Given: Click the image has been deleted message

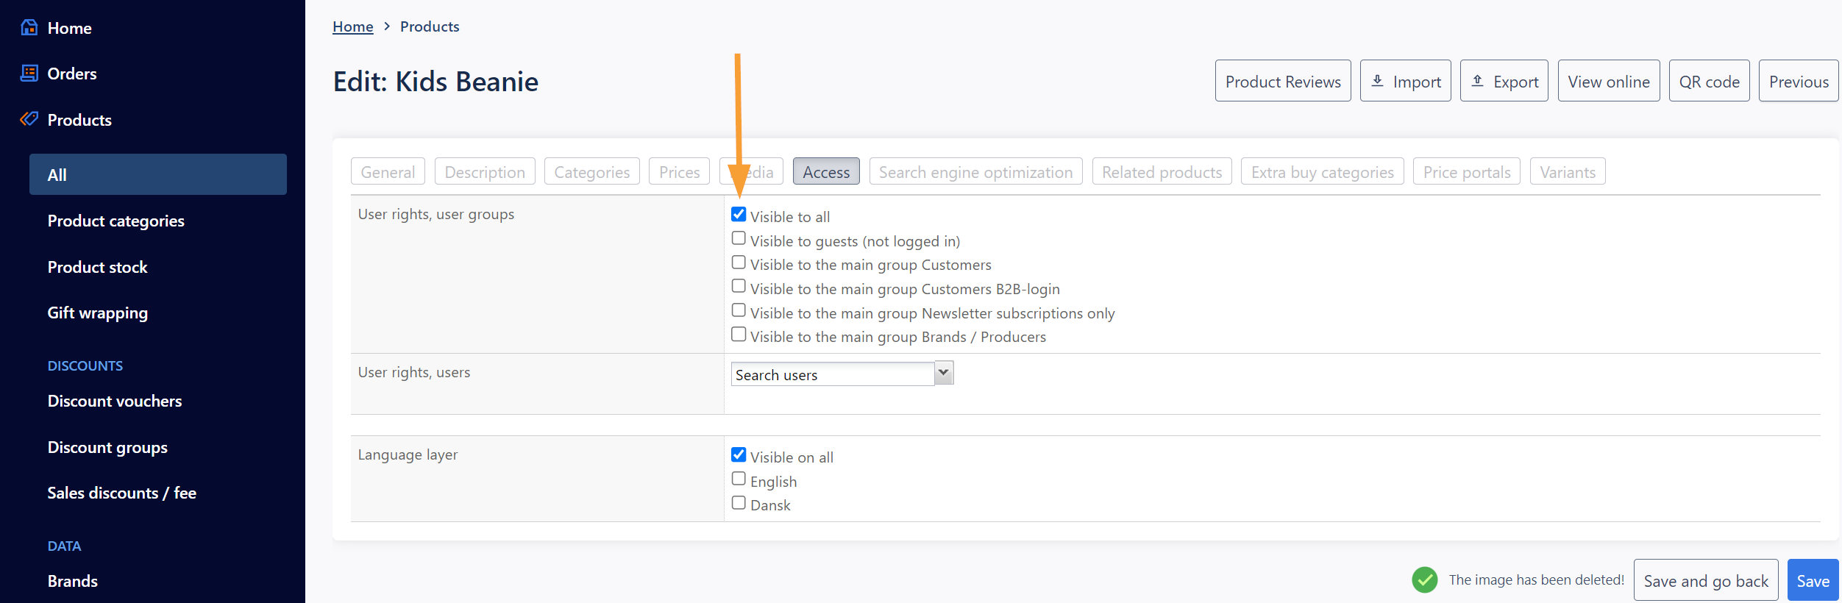Looking at the screenshot, I should point(1536,579).
